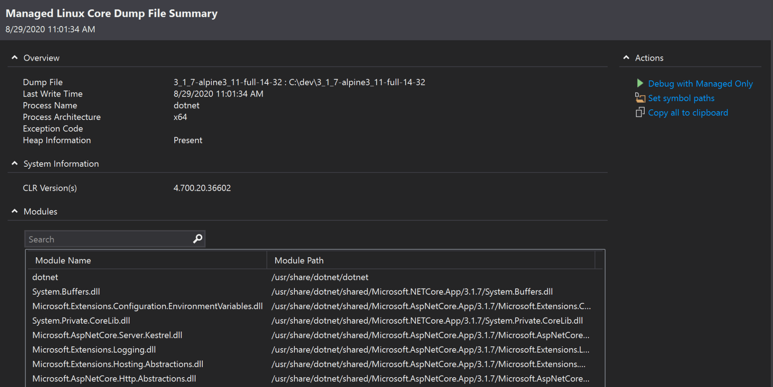This screenshot has height=387, width=773.
Task: Collapse the Modules section
Action: coord(15,211)
